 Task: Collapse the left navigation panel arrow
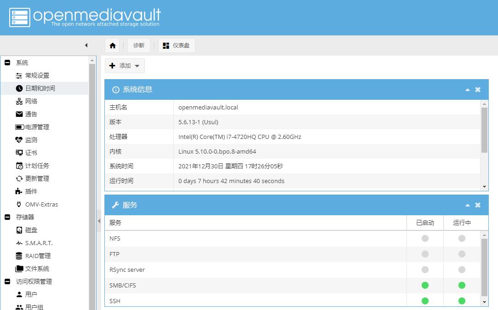[x=86, y=45]
